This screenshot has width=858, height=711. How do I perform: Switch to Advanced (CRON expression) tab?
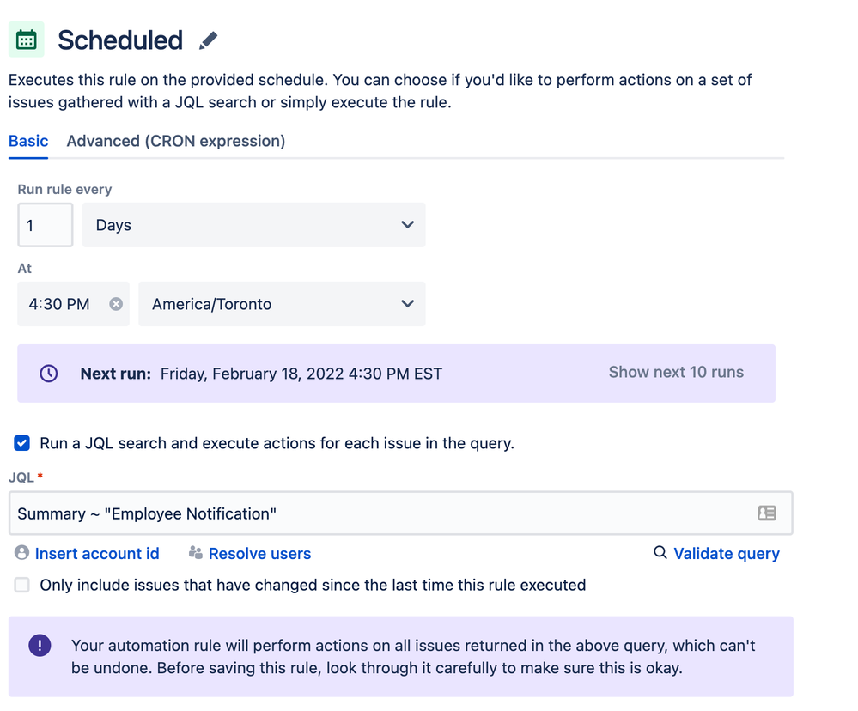(x=176, y=141)
